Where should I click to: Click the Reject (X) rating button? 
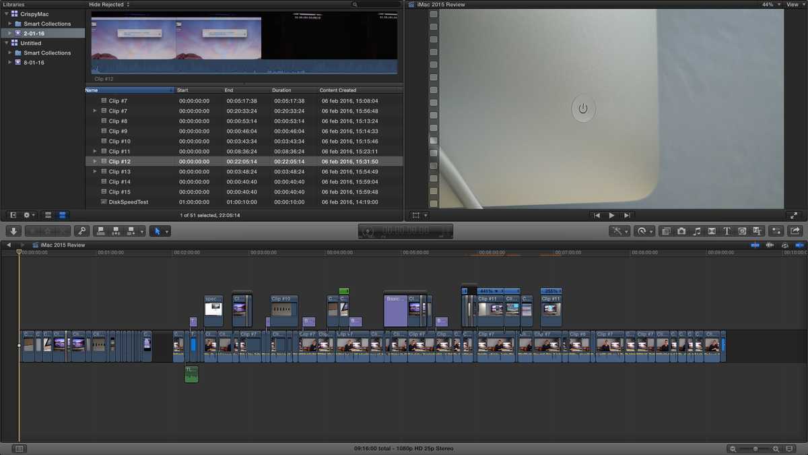[x=63, y=231]
